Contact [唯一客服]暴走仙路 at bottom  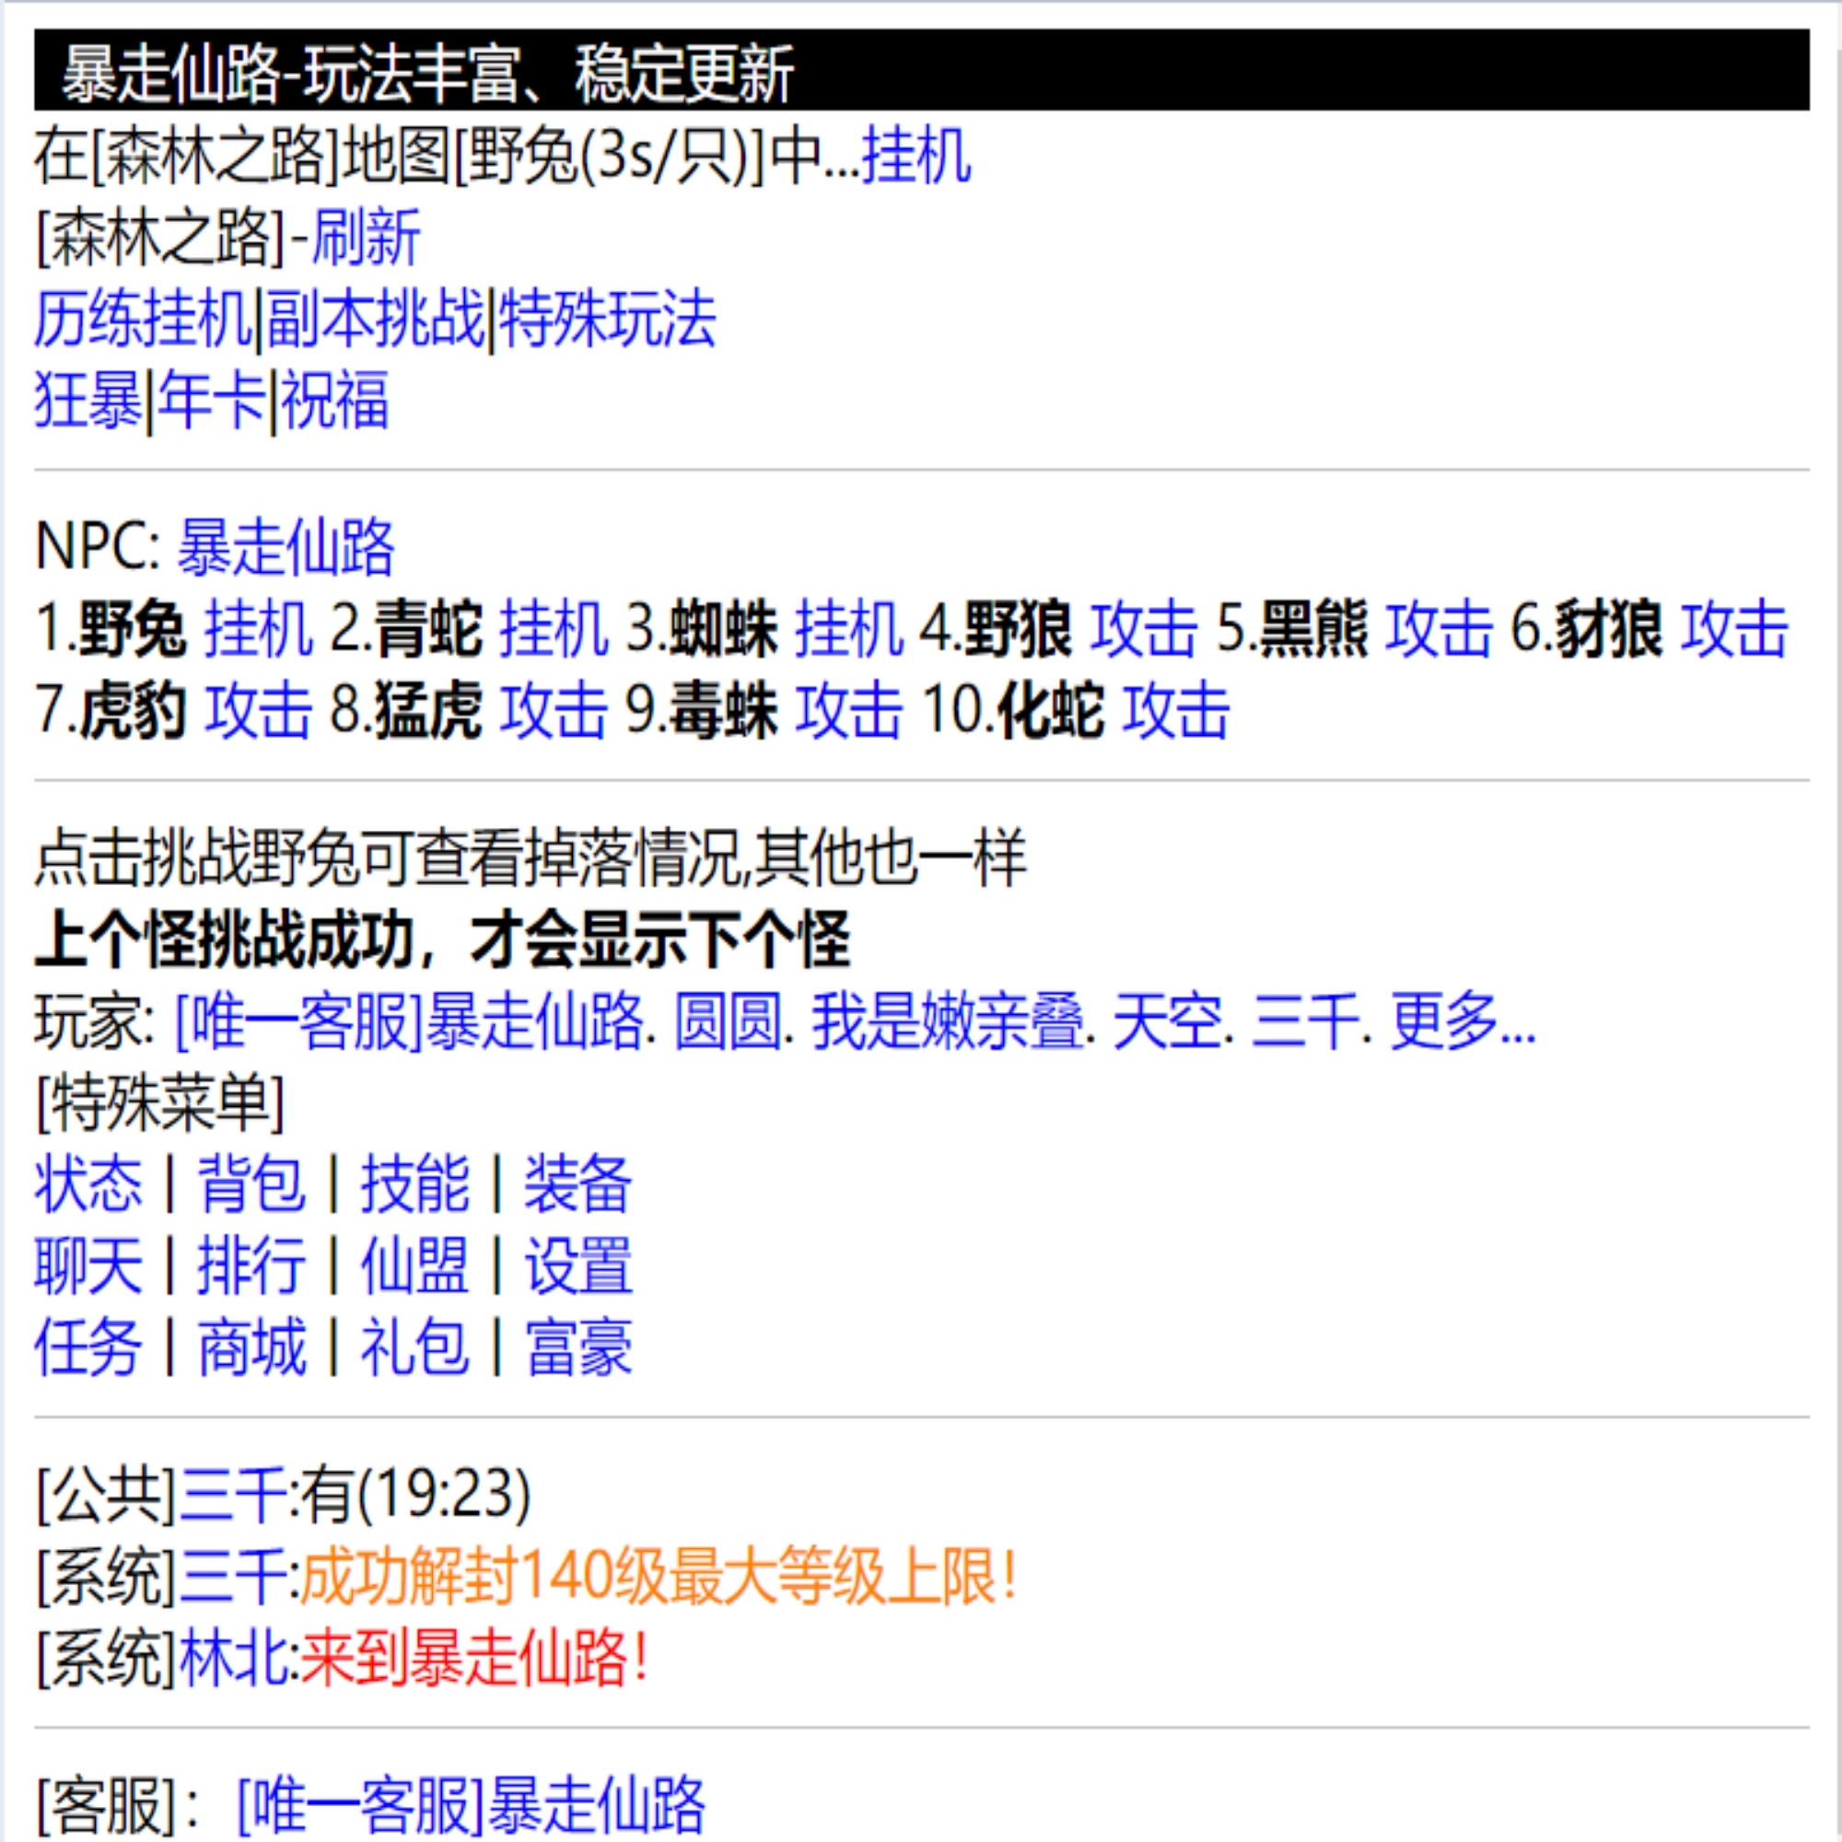[470, 1805]
